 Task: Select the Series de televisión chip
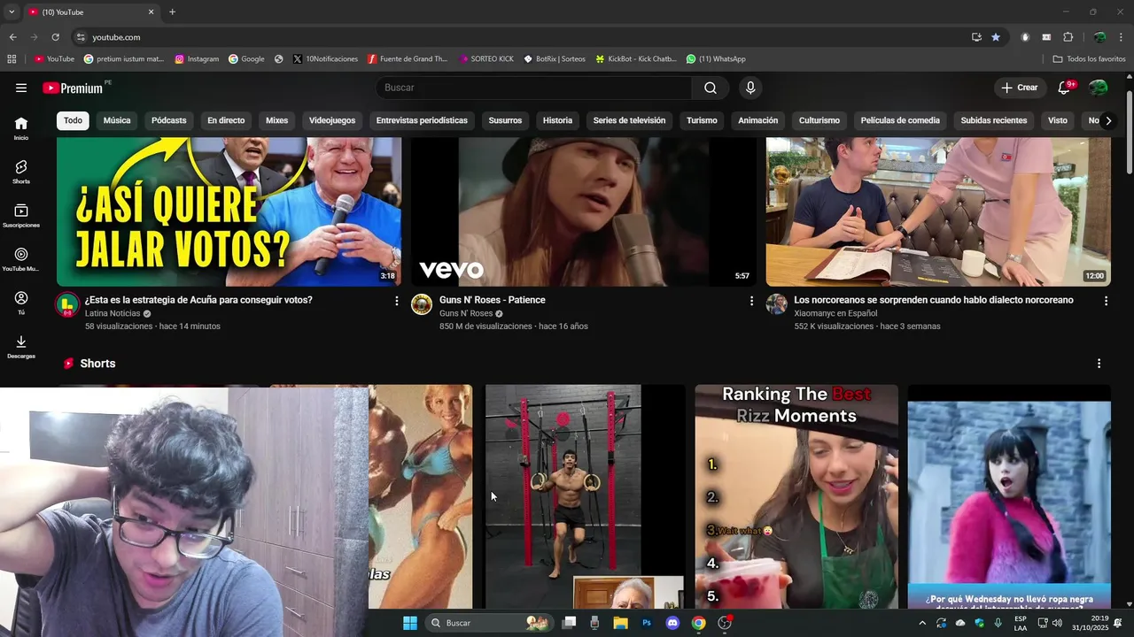(629, 120)
